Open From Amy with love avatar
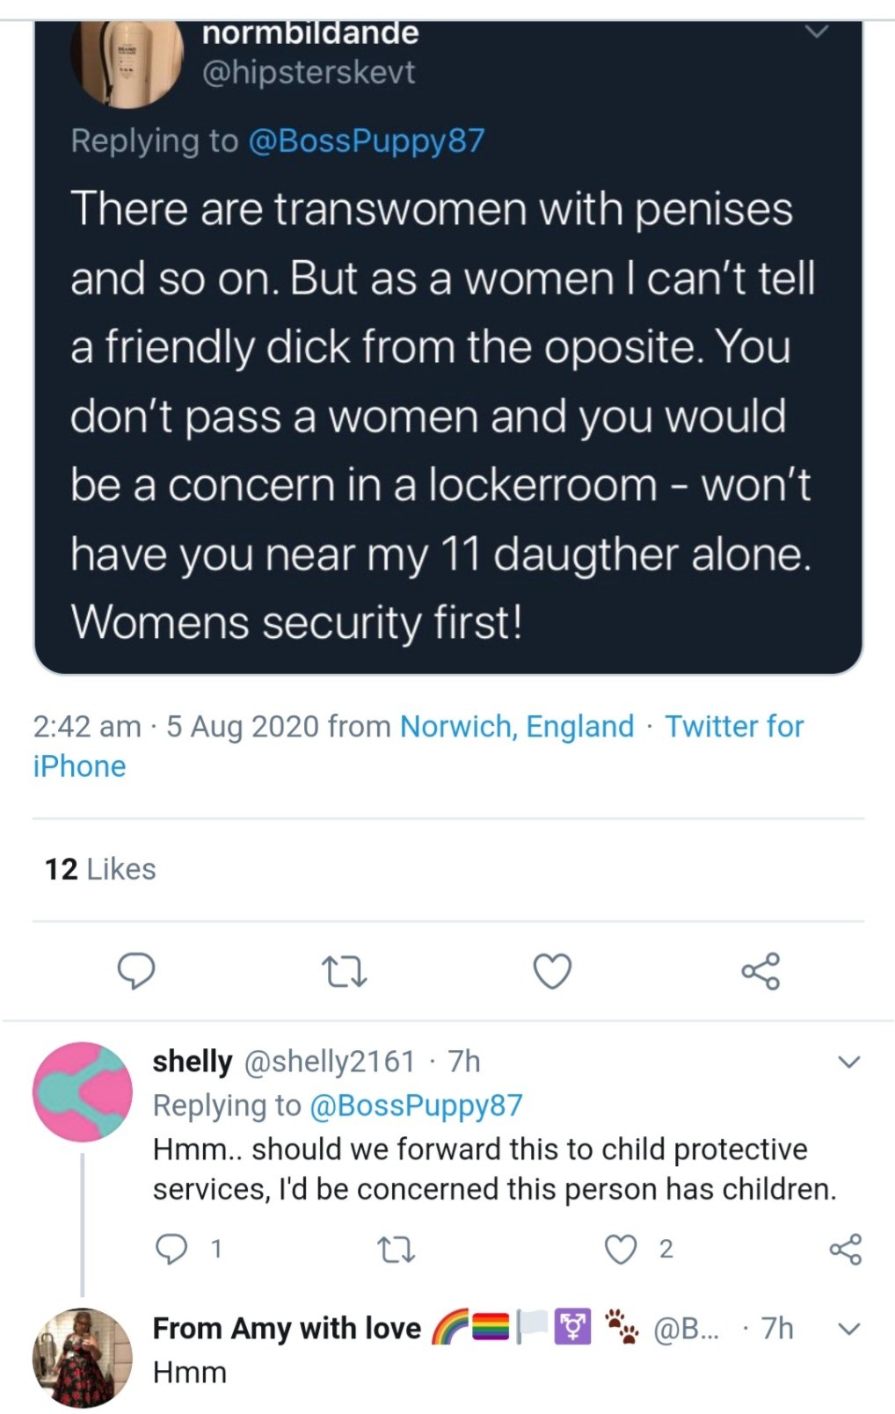895x1414 pixels. (82, 1357)
